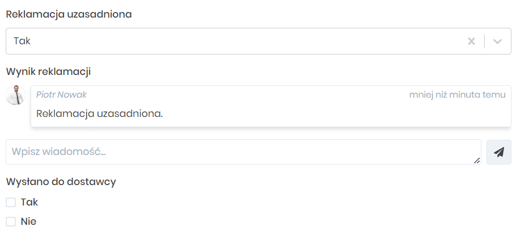This screenshot has height=239, width=516.
Task: Select the comment text Reklamacja uzasadniona.
Action: click(x=99, y=114)
